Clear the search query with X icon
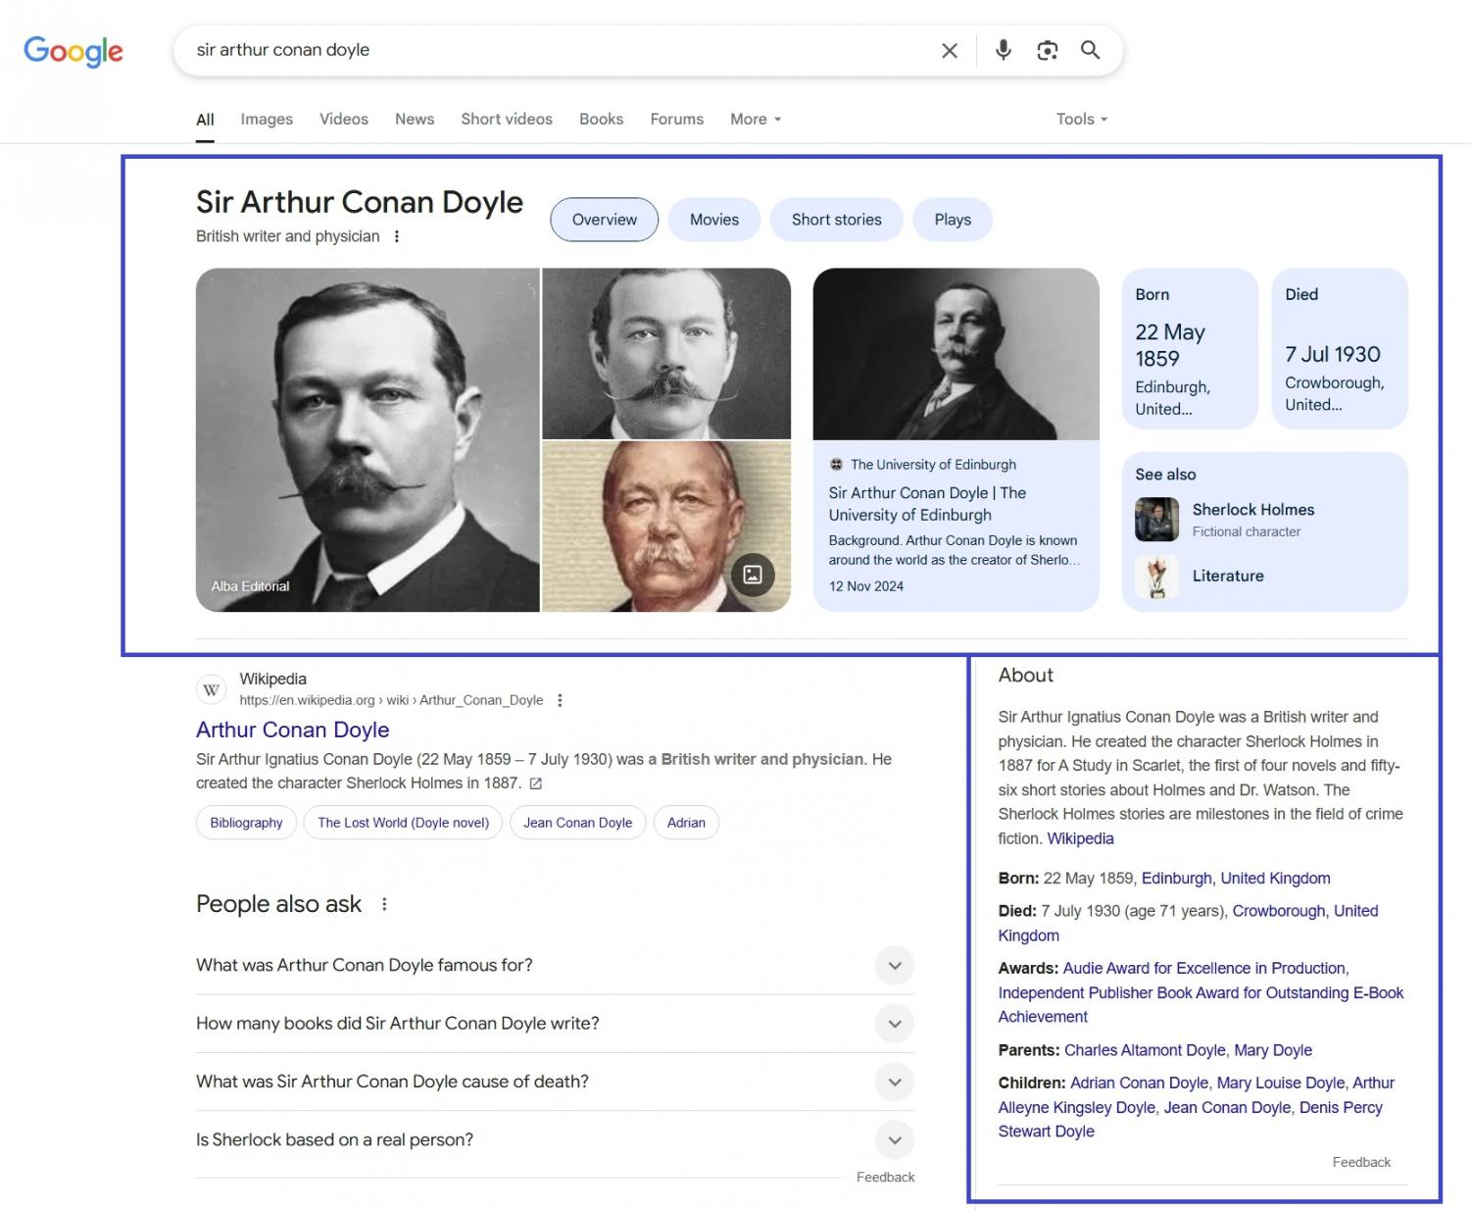Image resolution: width=1471 pixels, height=1210 pixels. point(949,50)
